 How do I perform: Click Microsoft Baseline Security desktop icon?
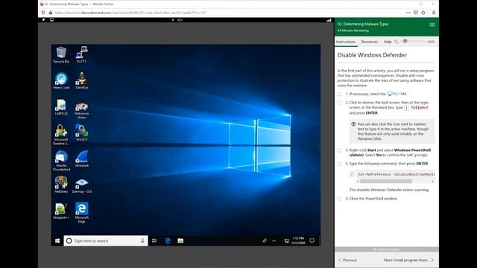pyautogui.click(x=61, y=135)
